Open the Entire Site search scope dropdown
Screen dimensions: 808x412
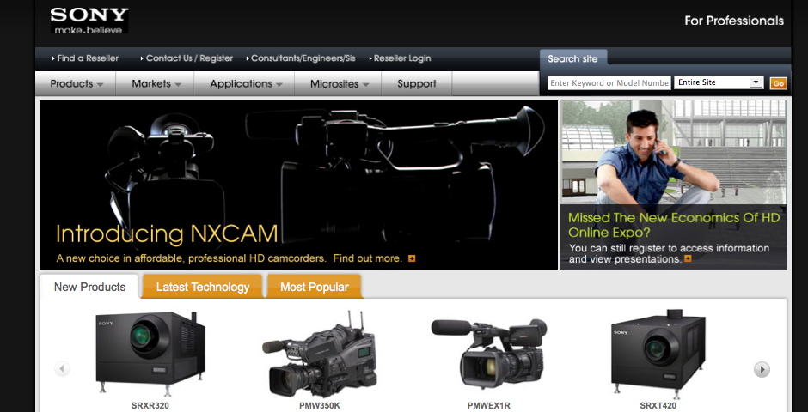point(719,82)
